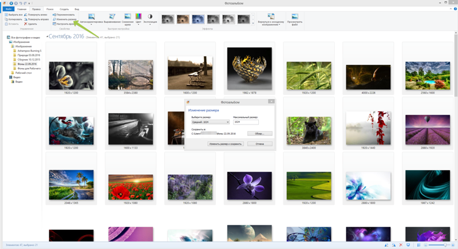Click the Обзор... browse button

pyautogui.click(x=260, y=134)
